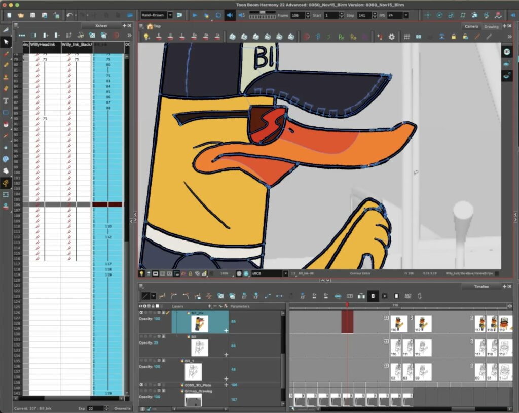
Task: Click the Overwrite button below the Xsheet
Action: coord(122,408)
